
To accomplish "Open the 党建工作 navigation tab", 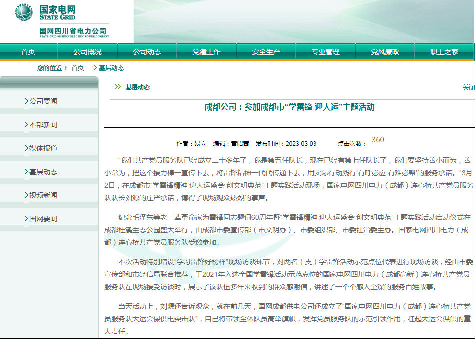I will [x=207, y=52].
